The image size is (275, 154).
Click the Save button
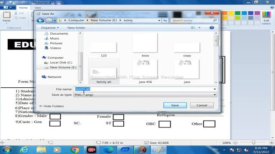click(x=175, y=105)
